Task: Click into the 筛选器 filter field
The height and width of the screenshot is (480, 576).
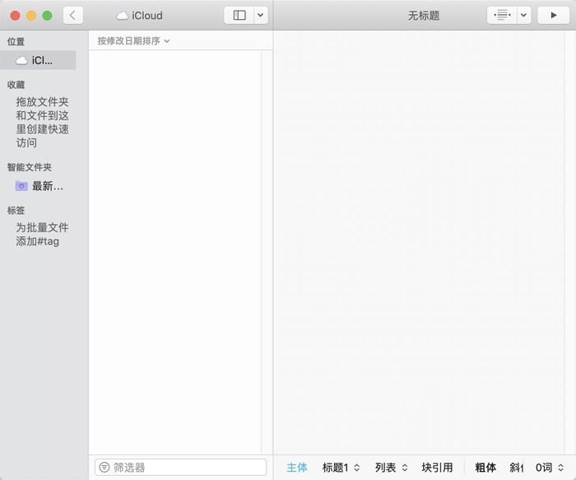Action: pos(181,467)
